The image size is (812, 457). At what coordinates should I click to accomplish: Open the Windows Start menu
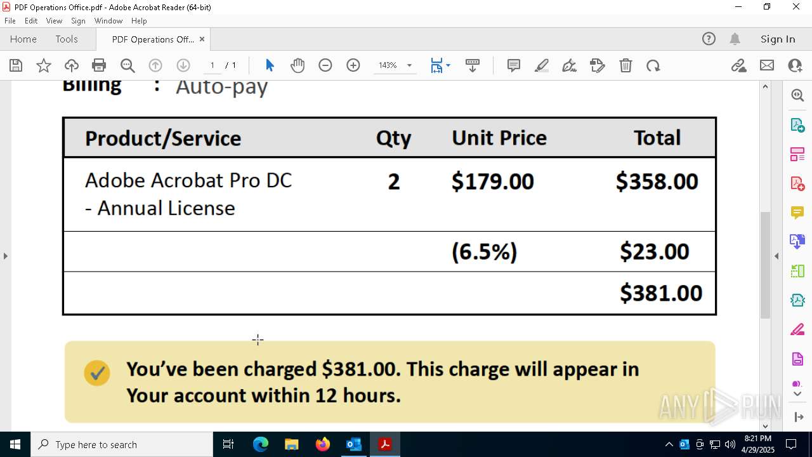pos(15,444)
